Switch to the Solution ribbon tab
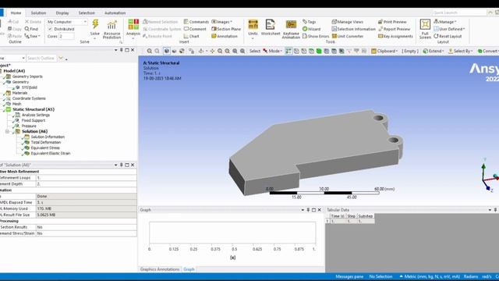This screenshot has height=281, width=499. [x=38, y=13]
